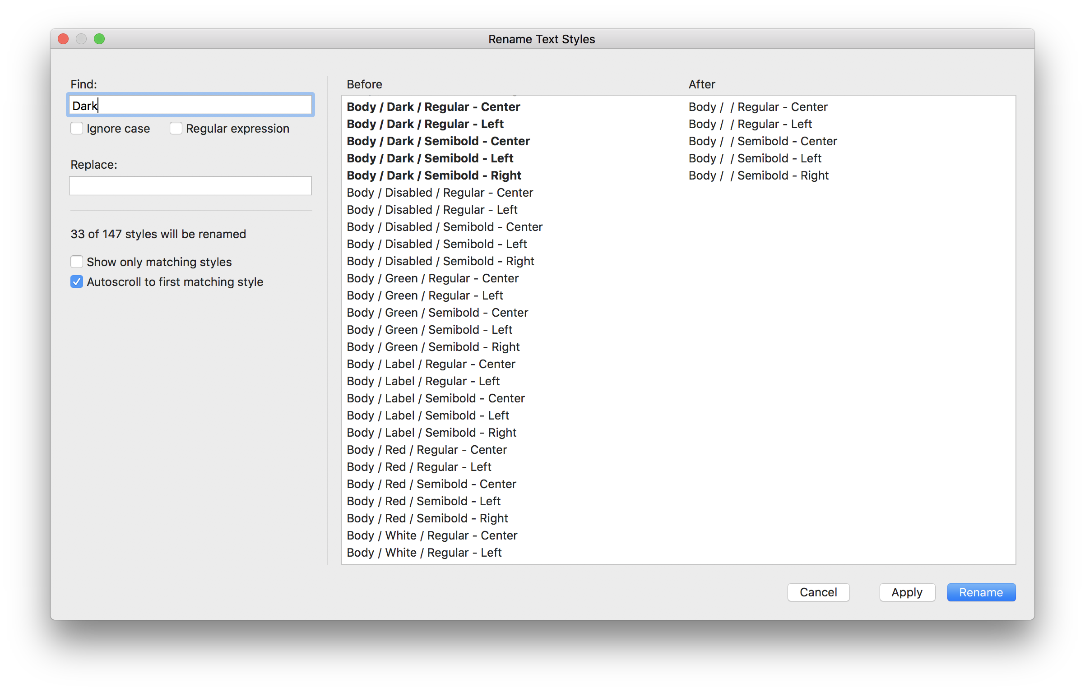The width and height of the screenshot is (1085, 692).
Task: Click After entry Body / / Semibold - Left
Action: pyautogui.click(x=755, y=158)
